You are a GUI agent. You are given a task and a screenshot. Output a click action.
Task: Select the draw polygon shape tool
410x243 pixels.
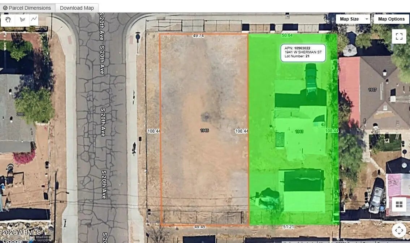(22, 19)
